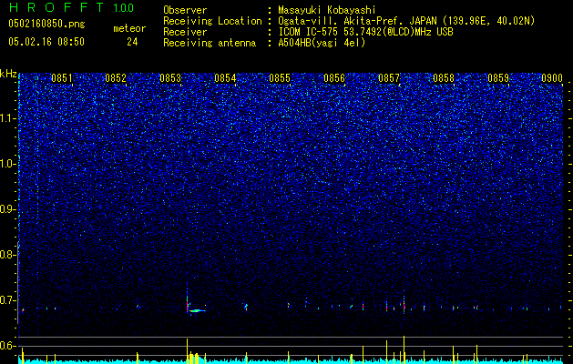The width and height of the screenshot is (573, 364).
Task: Click the kHz axis unit label
Action: click(8, 74)
